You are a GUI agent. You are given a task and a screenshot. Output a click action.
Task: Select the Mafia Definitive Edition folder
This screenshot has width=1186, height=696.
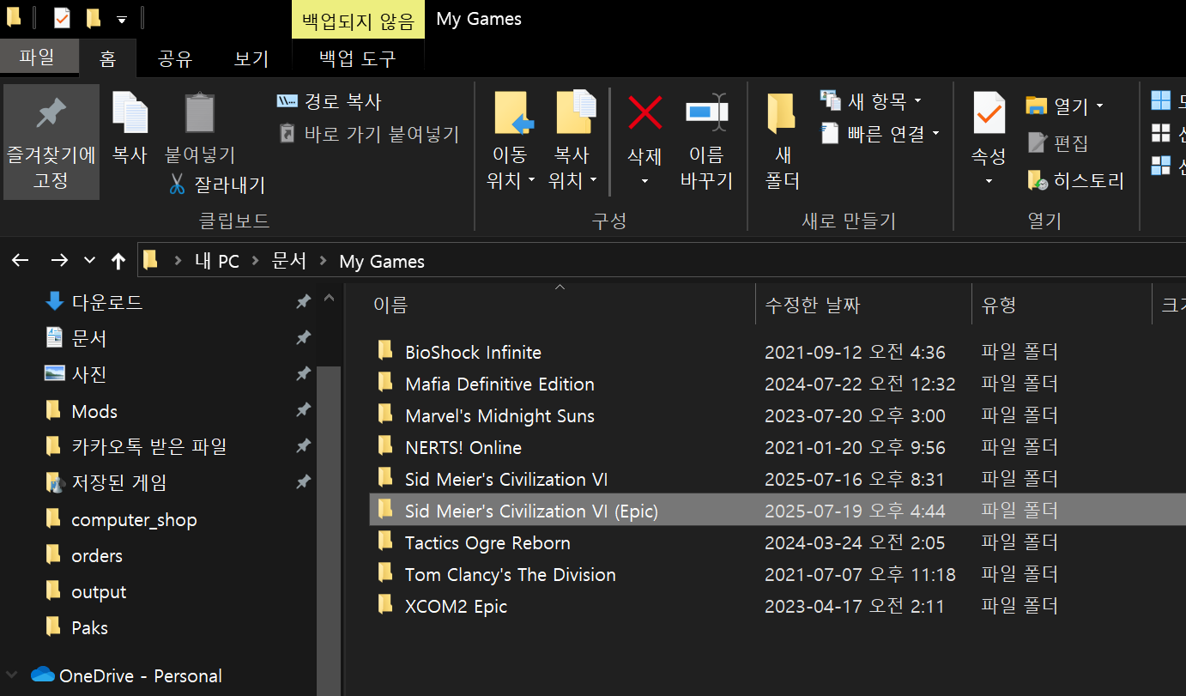click(x=499, y=384)
